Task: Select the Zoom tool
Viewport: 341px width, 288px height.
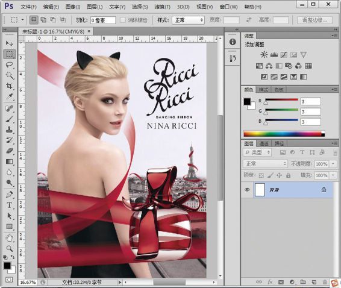Action: click(x=9, y=248)
